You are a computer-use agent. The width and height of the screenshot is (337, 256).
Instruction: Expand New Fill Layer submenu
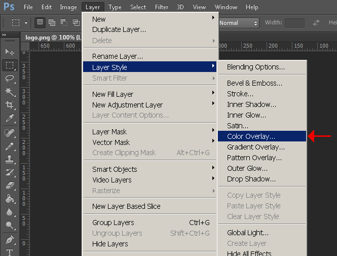(x=150, y=94)
